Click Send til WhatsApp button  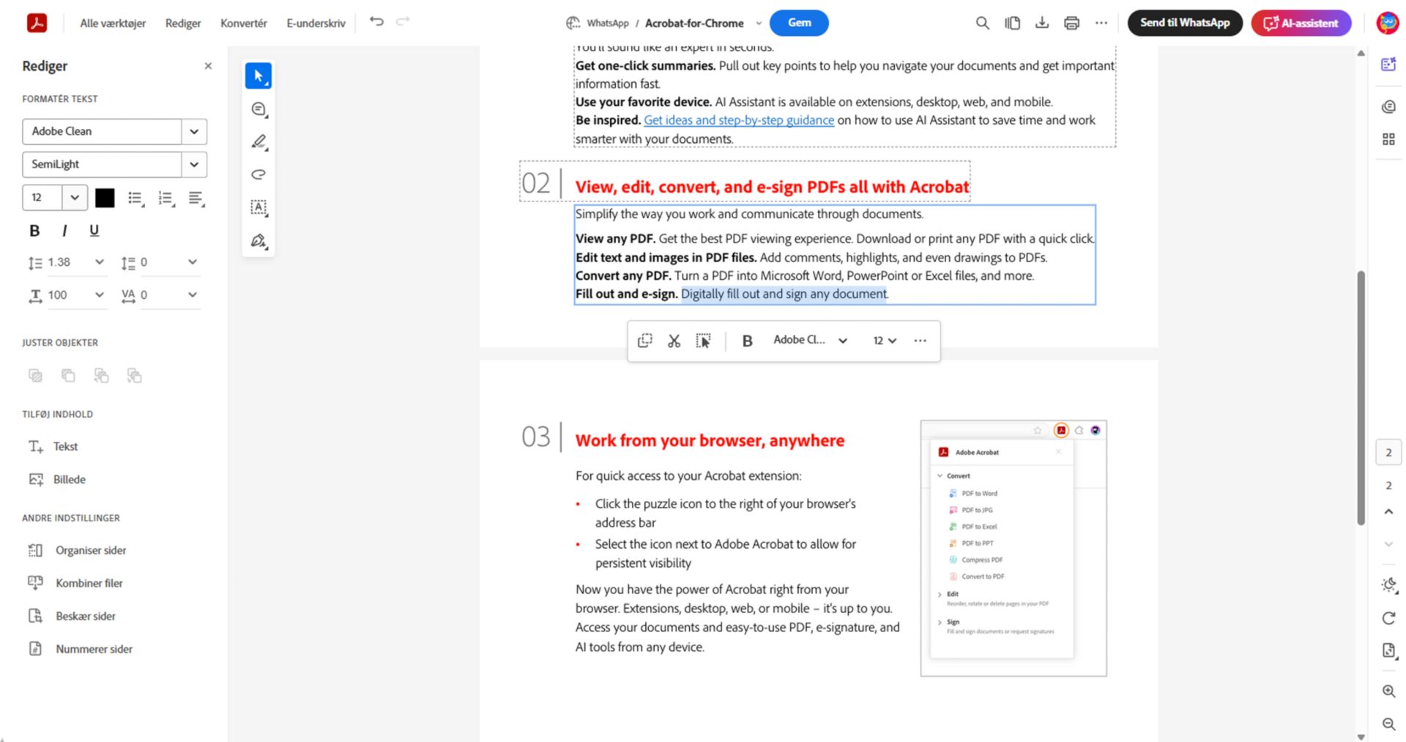coord(1185,23)
